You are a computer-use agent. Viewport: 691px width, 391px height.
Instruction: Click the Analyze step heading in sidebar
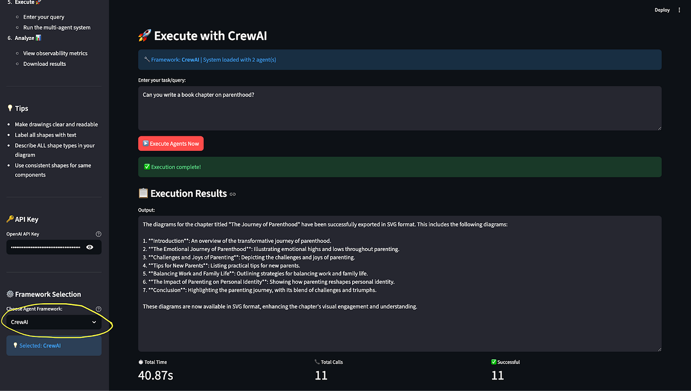28,38
